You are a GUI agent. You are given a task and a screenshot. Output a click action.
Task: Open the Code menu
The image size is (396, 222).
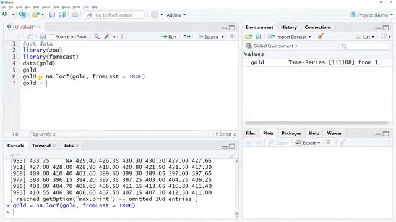(19, 7)
